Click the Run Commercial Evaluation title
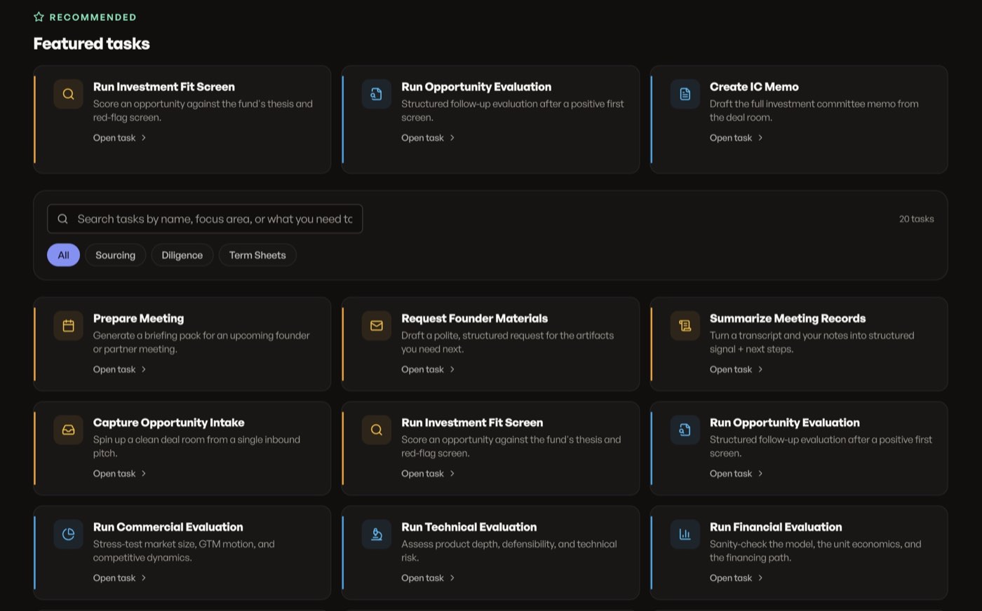Screen dimensions: 982x611 coord(168,527)
